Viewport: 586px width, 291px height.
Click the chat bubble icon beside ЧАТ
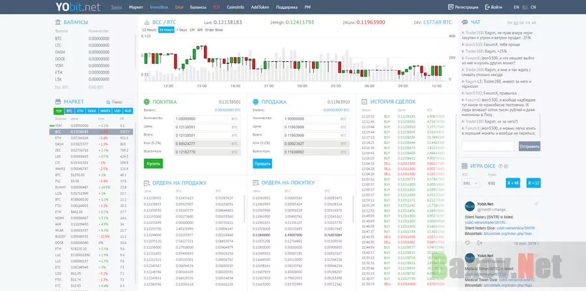coord(465,22)
